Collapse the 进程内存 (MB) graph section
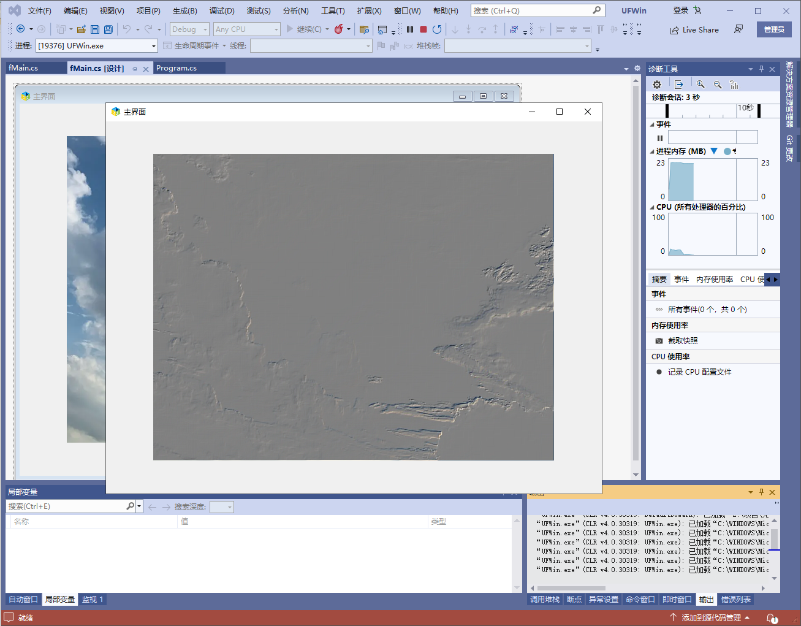This screenshot has width=801, height=626. click(652, 151)
